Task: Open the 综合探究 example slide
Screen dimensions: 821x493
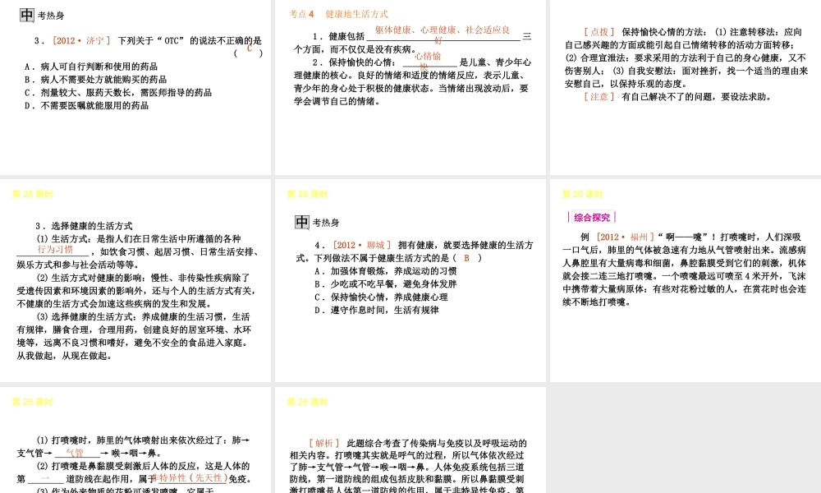Action: pos(686,280)
